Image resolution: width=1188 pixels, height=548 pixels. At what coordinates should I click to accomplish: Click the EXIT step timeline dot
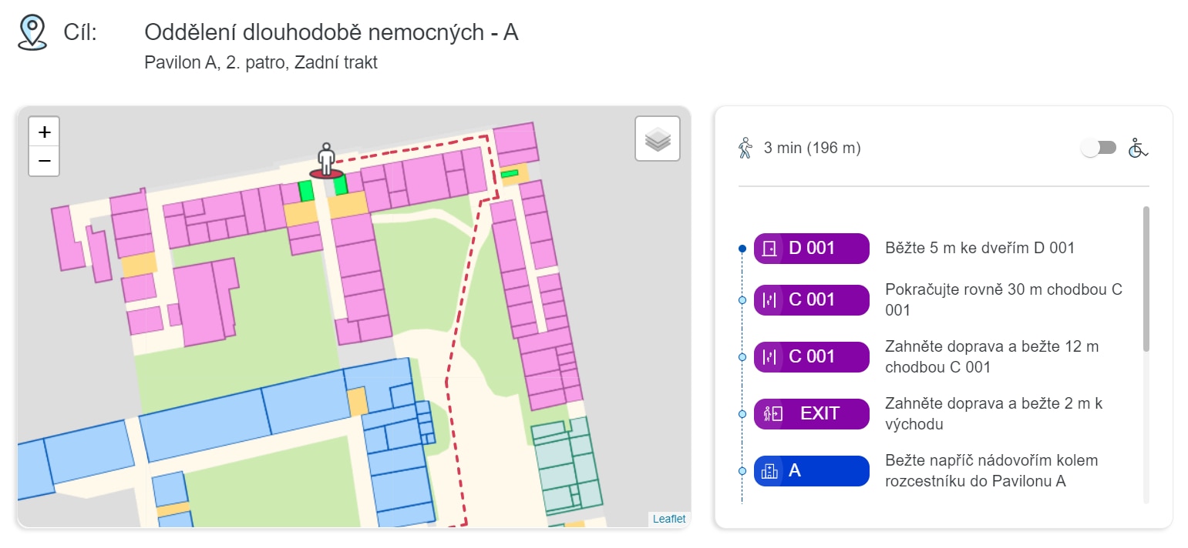pyautogui.click(x=742, y=414)
